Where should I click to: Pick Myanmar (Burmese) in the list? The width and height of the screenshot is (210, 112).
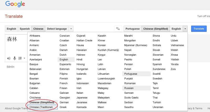point(136,45)
